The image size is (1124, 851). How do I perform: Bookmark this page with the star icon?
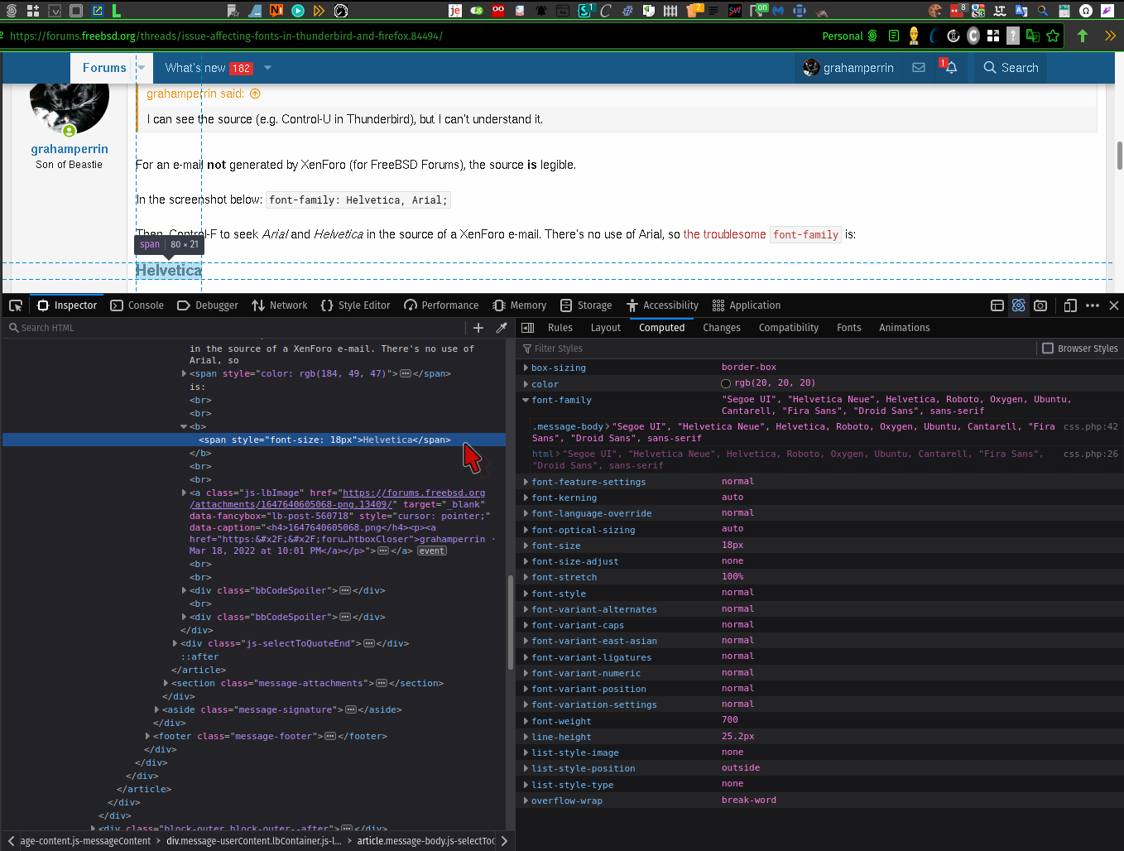(1053, 36)
